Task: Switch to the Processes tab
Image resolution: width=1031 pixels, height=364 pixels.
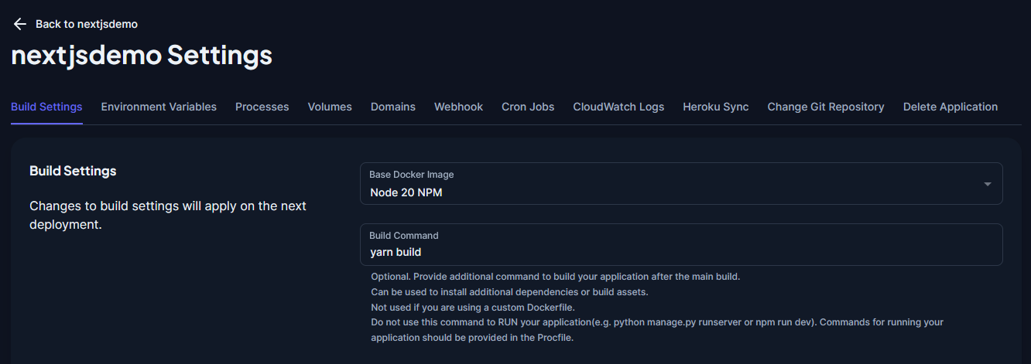Action: click(262, 107)
